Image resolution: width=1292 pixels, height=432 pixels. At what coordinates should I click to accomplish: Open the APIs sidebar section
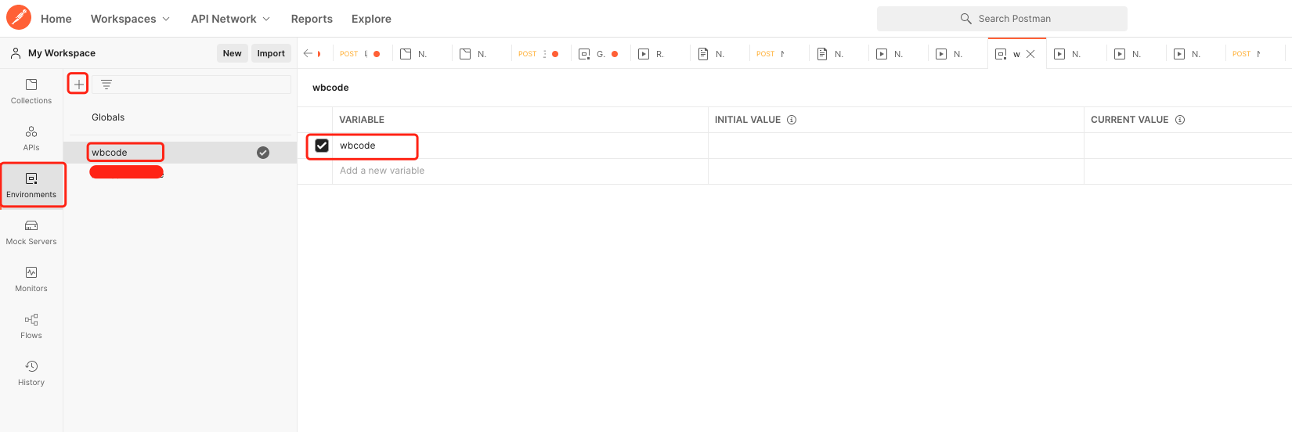coord(31,139)
